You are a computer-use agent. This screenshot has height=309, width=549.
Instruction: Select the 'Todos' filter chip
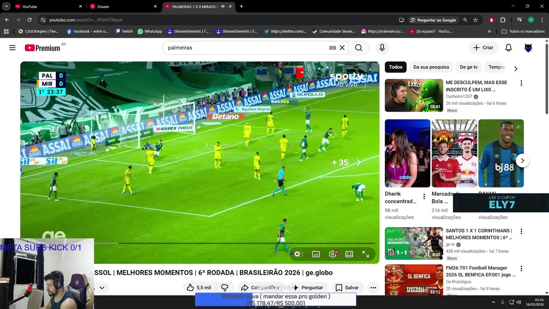point(395,67)
